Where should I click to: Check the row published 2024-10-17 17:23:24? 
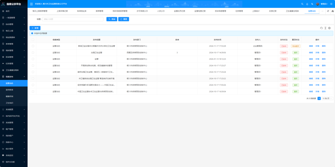tap(33, 72)
